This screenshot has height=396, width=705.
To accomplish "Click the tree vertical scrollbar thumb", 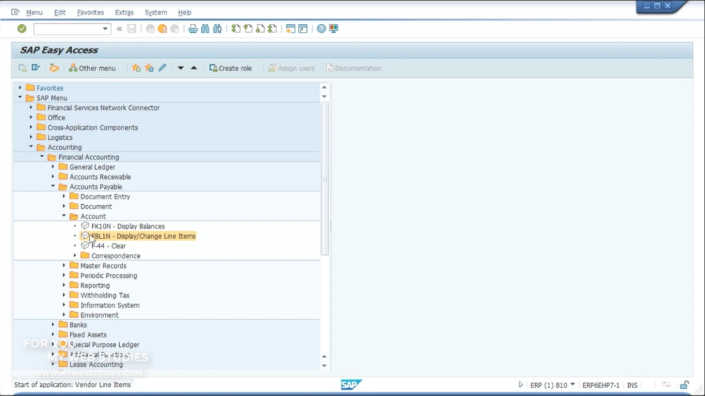I will click(325, 178).
